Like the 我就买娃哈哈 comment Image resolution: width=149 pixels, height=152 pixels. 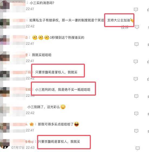[x=148, y=62]
